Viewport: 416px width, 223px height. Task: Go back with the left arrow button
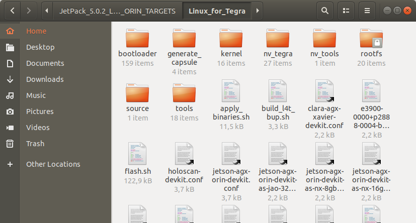pos(12,11)
